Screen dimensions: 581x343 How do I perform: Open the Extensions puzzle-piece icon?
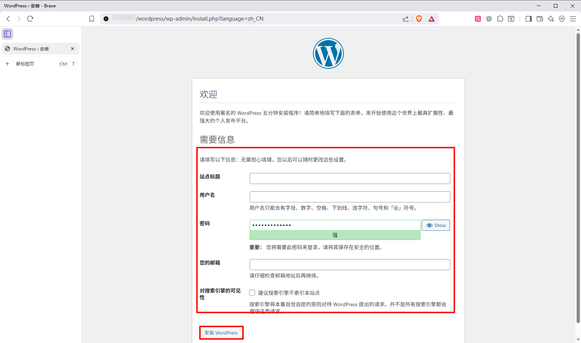(500, 19)
